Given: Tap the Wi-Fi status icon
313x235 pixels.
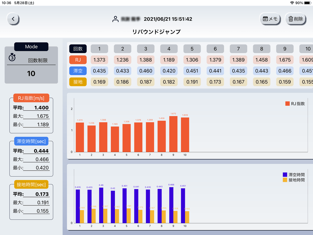Looking at the screenshot, I should (x=292, y=3).
